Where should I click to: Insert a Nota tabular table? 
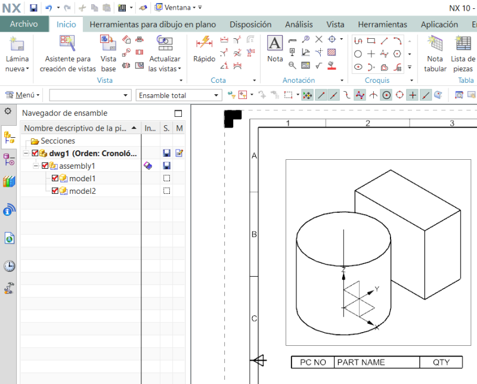[435, 54]
